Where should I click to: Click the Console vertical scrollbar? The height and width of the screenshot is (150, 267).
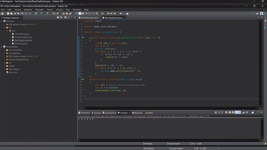click(262, 128)
